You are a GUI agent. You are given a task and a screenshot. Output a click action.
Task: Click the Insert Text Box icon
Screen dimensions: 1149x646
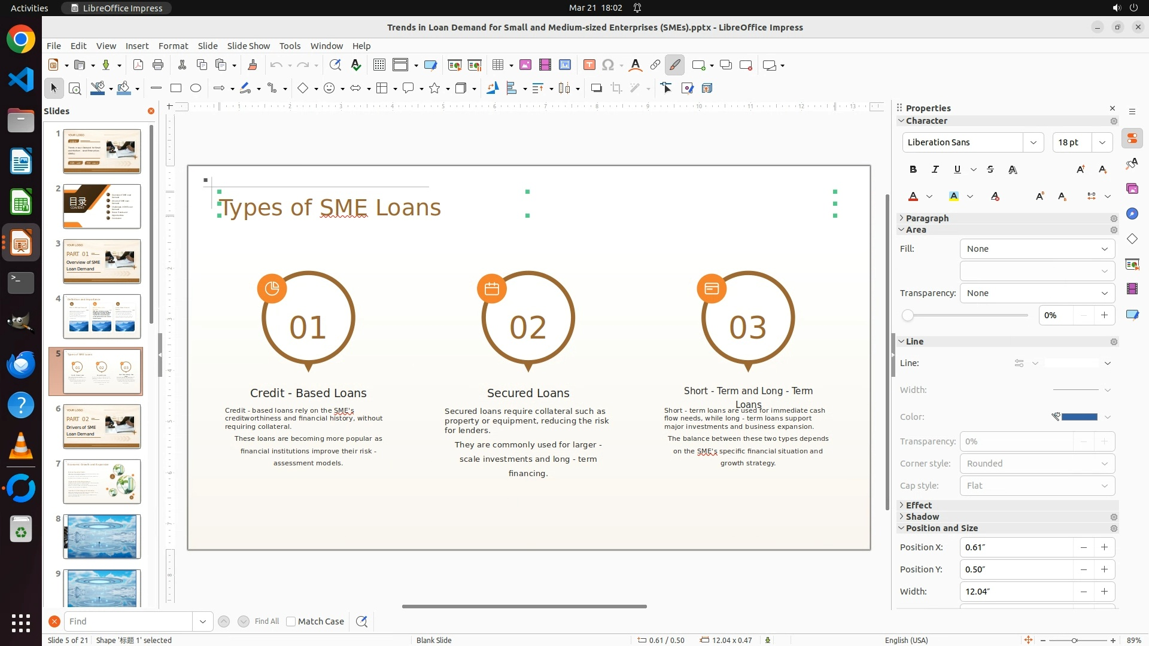pyautogui.click(x=589, y=65)
